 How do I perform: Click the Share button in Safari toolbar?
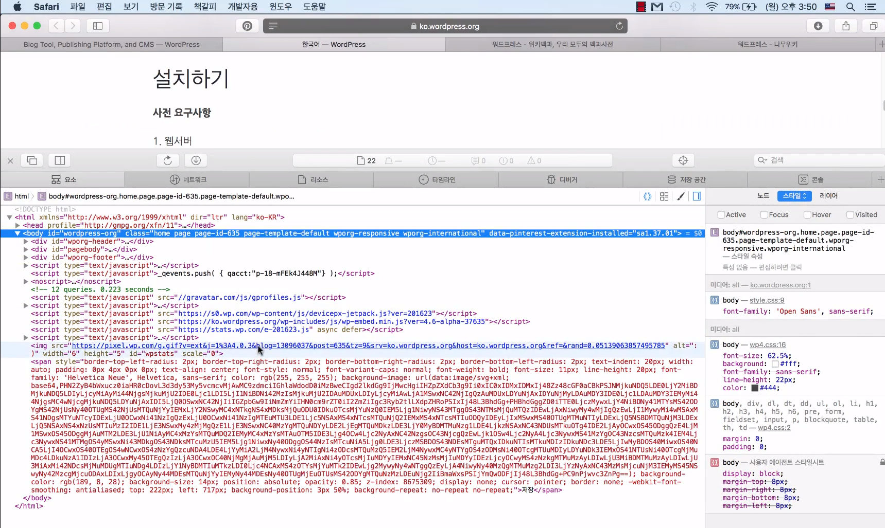pyautogui.click(x=846, y=26)
